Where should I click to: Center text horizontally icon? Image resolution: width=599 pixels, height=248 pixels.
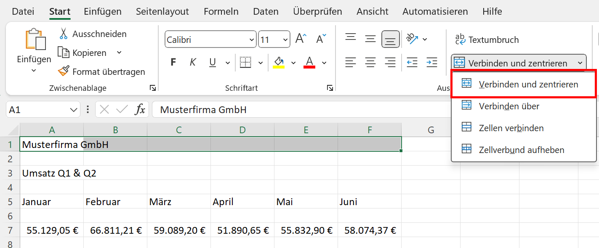370,63
